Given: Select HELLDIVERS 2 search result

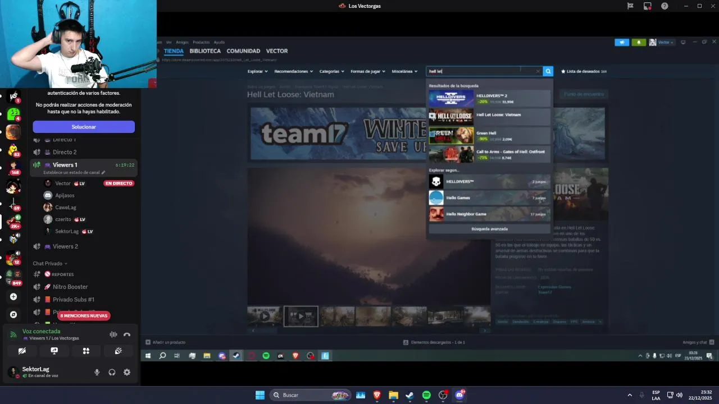Looking at the screenshot, I should point(489,99).
